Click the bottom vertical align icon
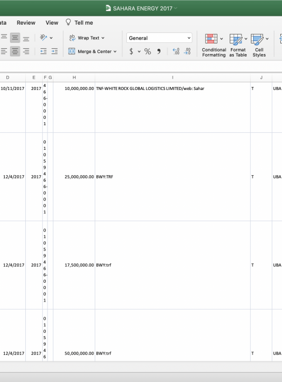The image size is (282, 382). click(x=26, y=38)
